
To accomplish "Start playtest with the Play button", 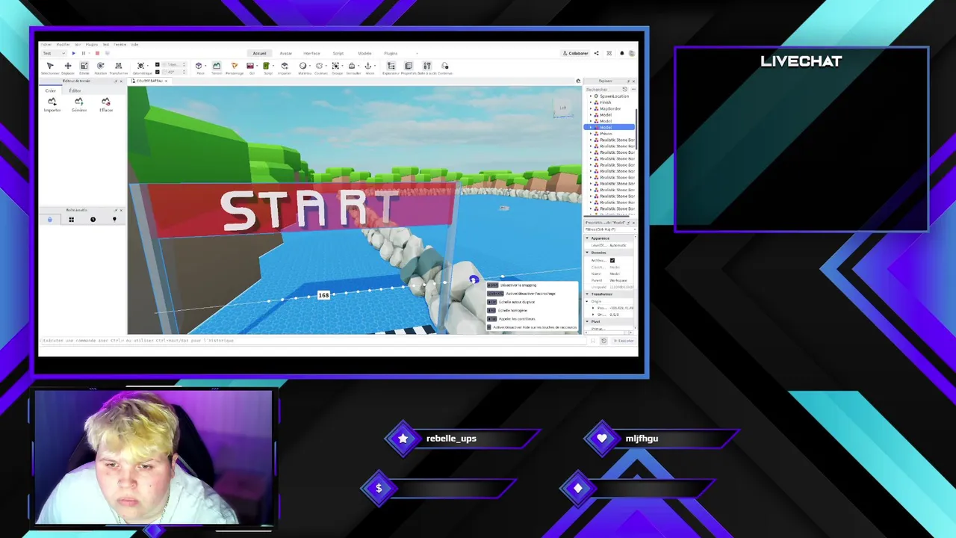I will (x=73, y=53).
